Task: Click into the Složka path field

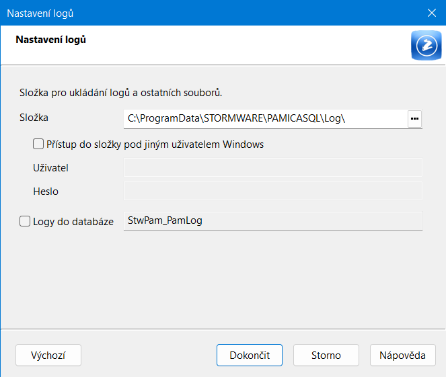Action: (x=265, y=119)
